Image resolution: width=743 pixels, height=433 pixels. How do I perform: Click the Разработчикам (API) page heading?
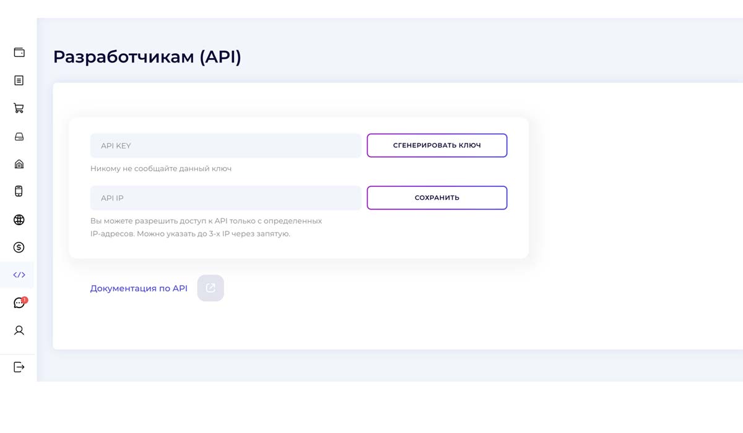(x=147, y=57)
